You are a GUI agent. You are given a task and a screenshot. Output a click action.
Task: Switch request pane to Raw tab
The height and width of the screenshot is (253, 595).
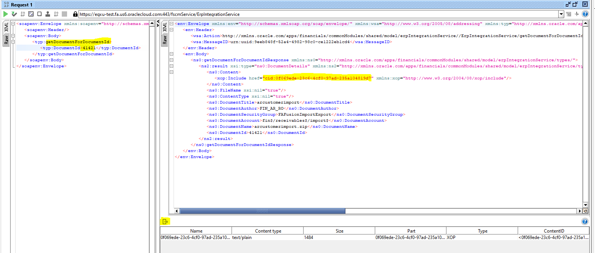click(6, 40)
